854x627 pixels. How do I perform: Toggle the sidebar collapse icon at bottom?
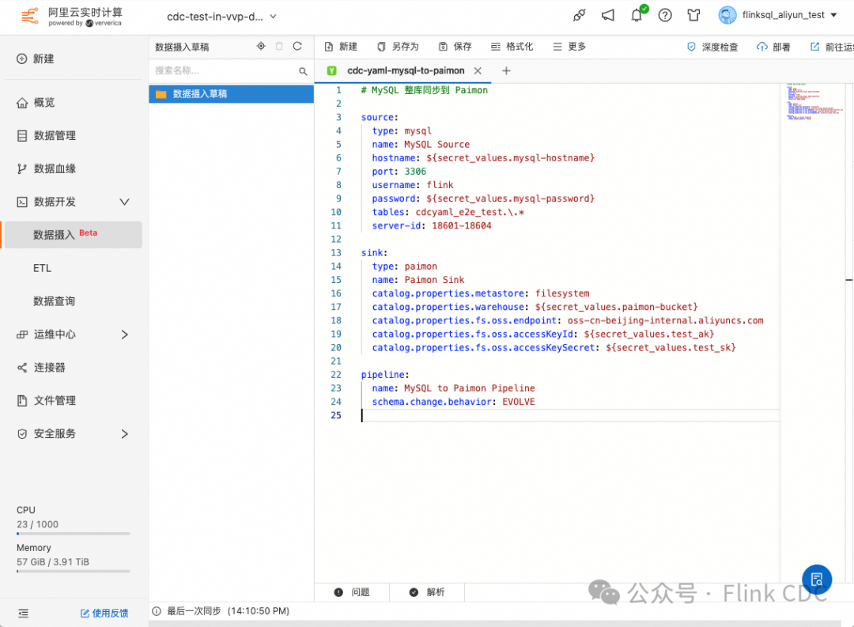(23, 614)
